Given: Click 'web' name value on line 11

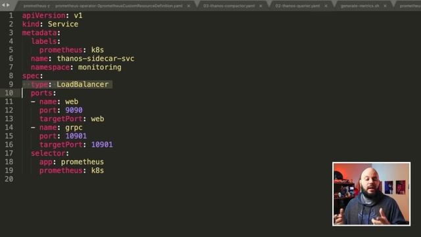Looking at the screenshot, I should (x=72, y=101).
